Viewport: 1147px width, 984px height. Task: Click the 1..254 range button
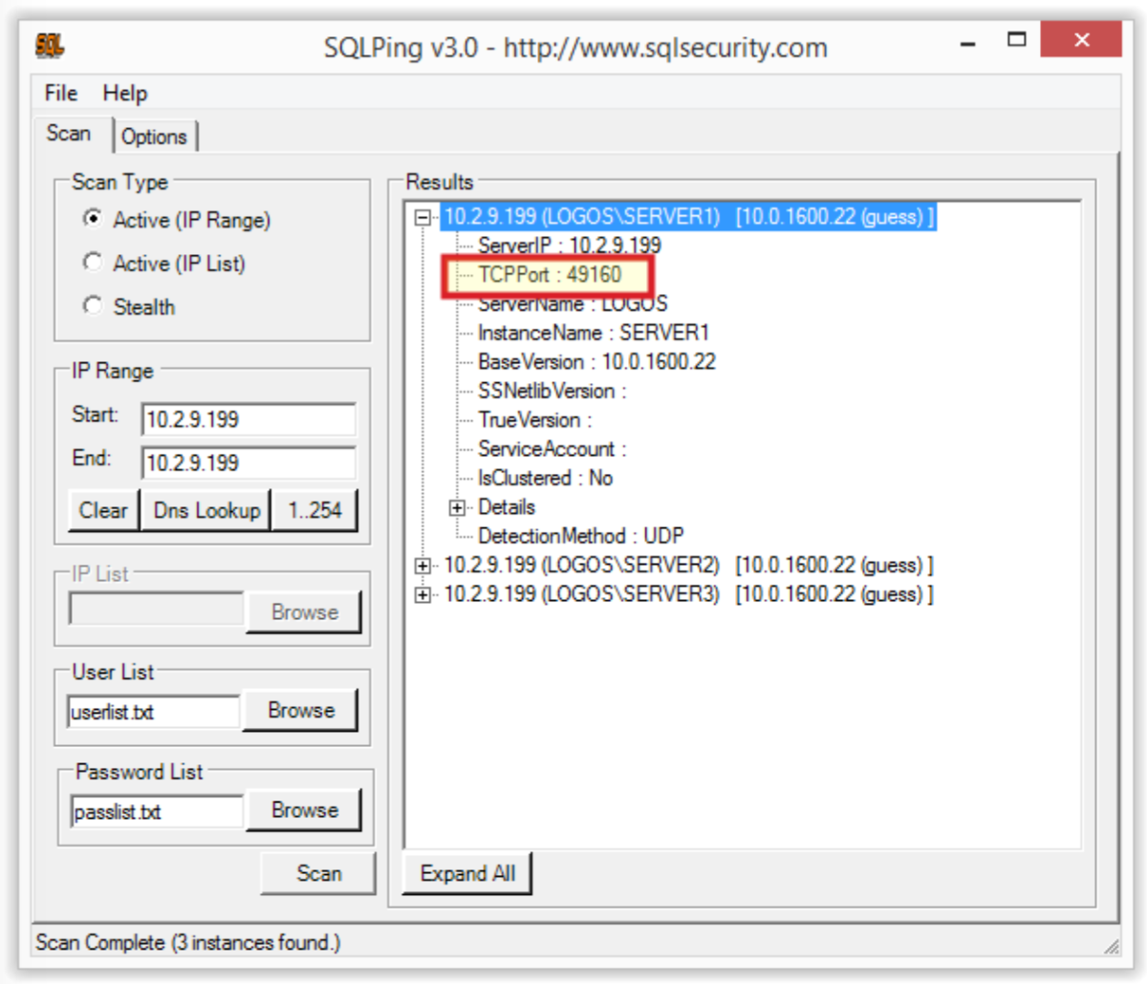coord(315,510)
